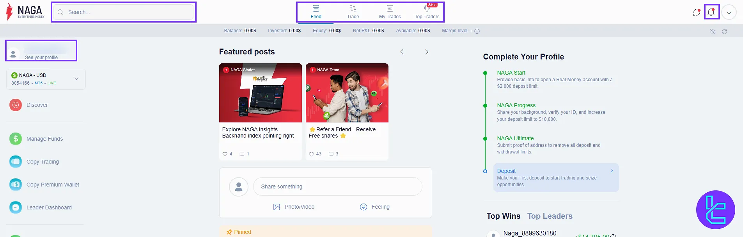This screenshot has height=237, width=743.
Task: Click the Copy Trading icon
Action: [x=16, y=162]
